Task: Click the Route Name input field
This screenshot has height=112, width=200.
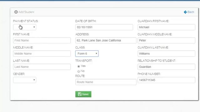Action: [106, 82]
